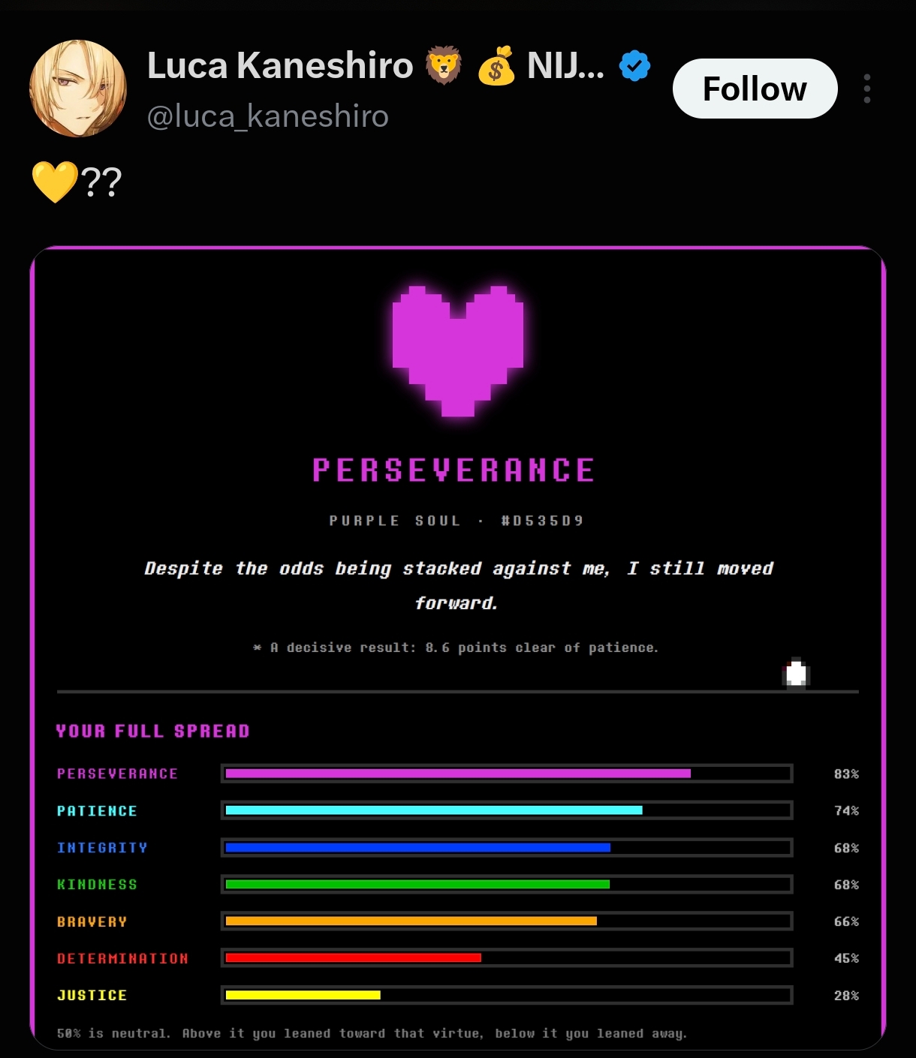Click the blue verified badge

[634, 66]
